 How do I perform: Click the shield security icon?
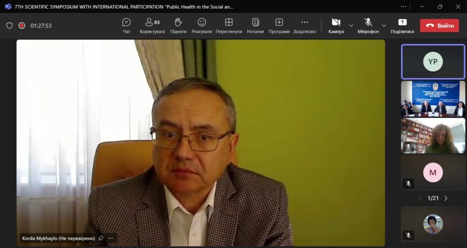(9, 25)
